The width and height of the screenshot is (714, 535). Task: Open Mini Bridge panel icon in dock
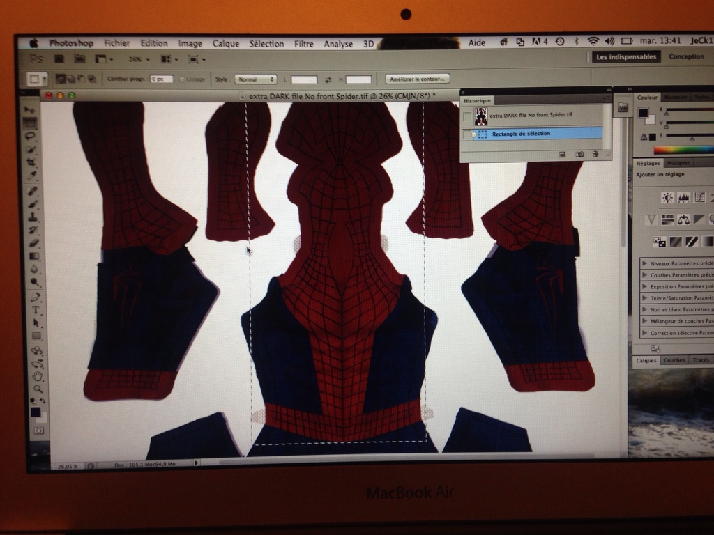[x=623, y=108]
